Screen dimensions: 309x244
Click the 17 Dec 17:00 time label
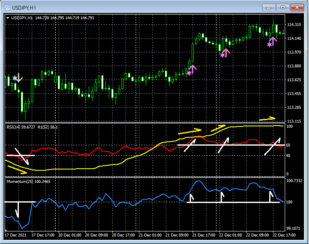(x=43, y=235)
